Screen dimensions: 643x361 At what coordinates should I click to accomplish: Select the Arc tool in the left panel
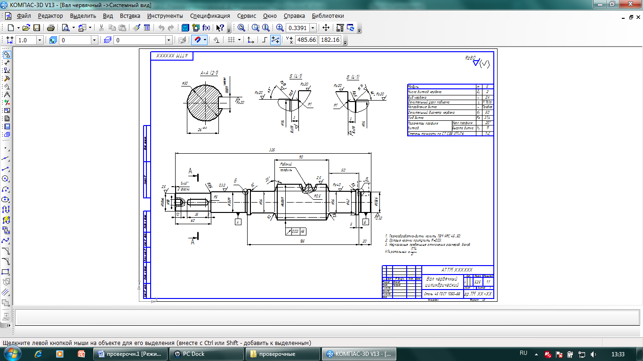[6, 189]
